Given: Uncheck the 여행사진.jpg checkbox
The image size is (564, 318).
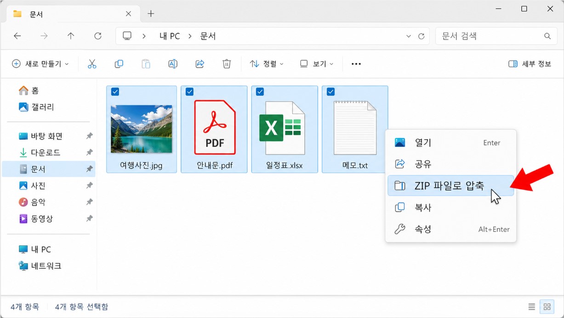Looking at the screenshot, I should coord(115,92).
